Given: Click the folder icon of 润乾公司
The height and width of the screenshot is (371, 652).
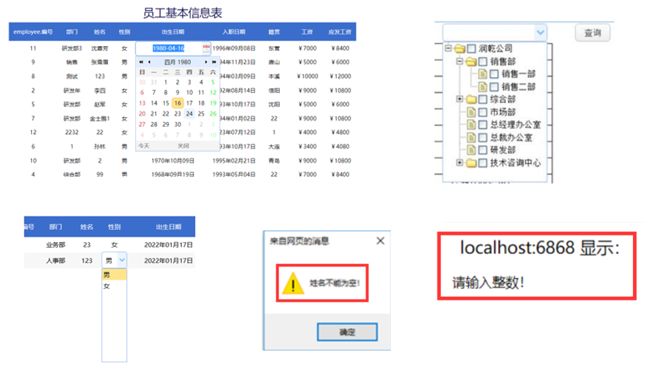Looking at the screenshot, I should click(x=460, y=49).
